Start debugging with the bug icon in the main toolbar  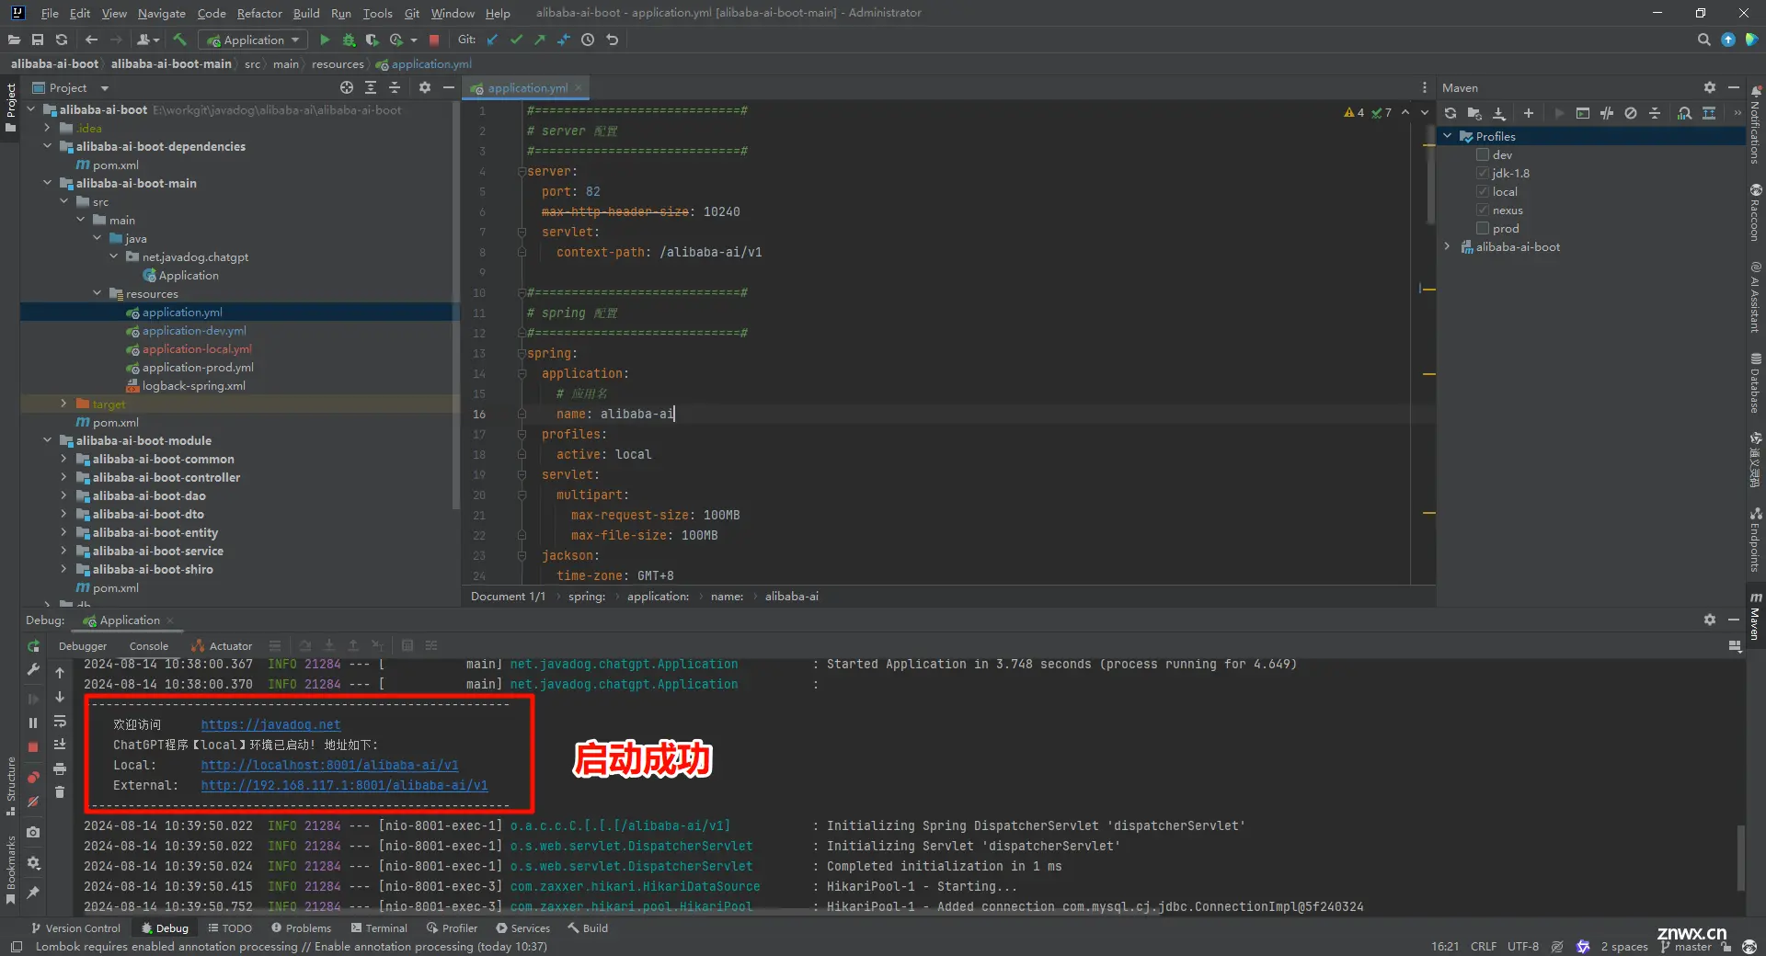click(x=349, y=40)
